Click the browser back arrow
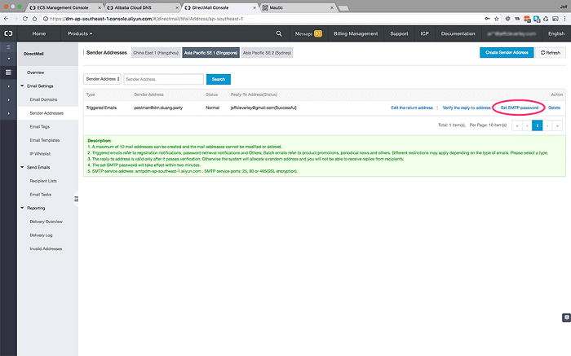571x356 pixels. tap(6, 19)
